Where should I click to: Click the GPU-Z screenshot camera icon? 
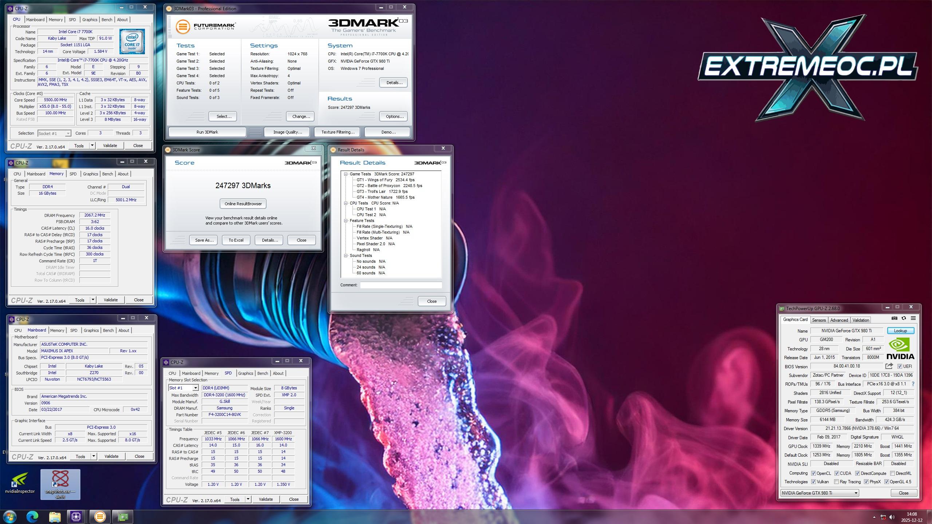click(x=894, y=318)
